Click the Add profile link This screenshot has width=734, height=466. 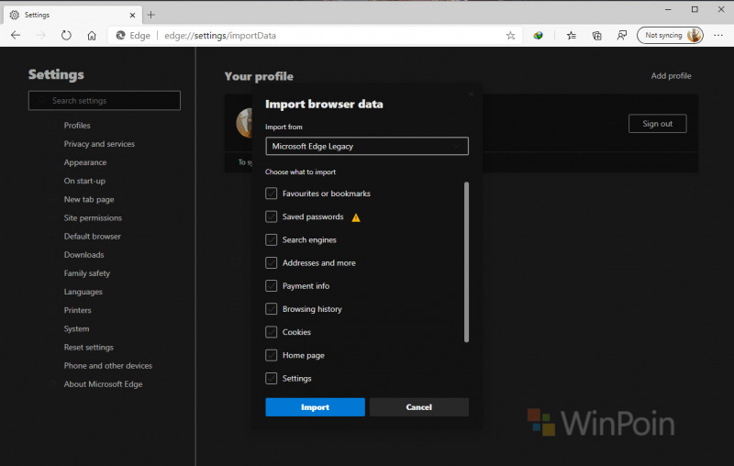pos(671,76)
